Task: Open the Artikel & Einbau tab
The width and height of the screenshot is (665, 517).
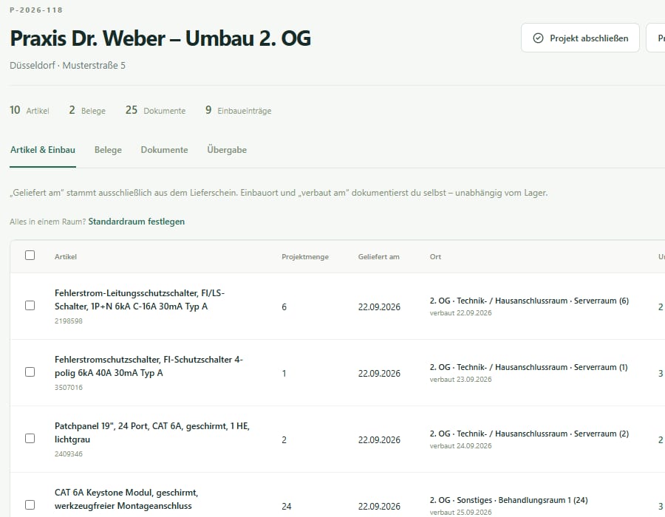Action: [43, 150]
